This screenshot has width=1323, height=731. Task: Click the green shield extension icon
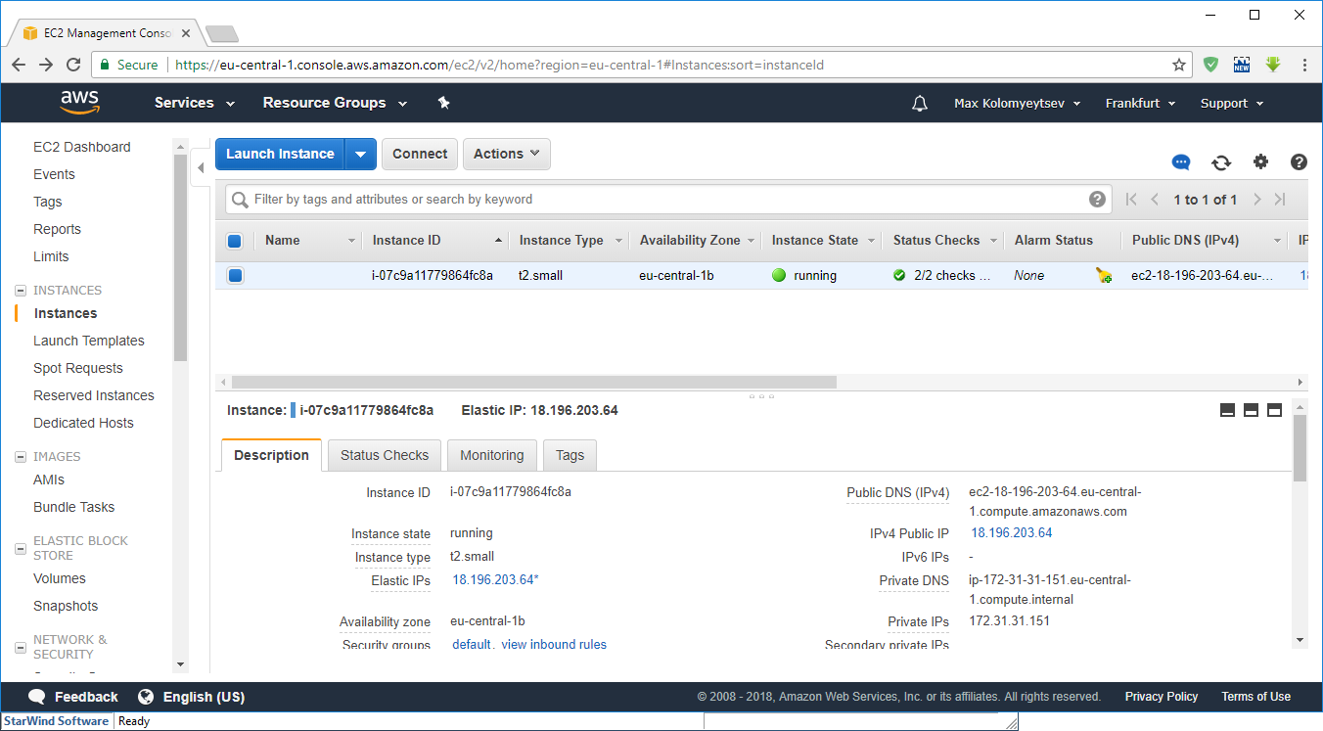pos(1211,65)
